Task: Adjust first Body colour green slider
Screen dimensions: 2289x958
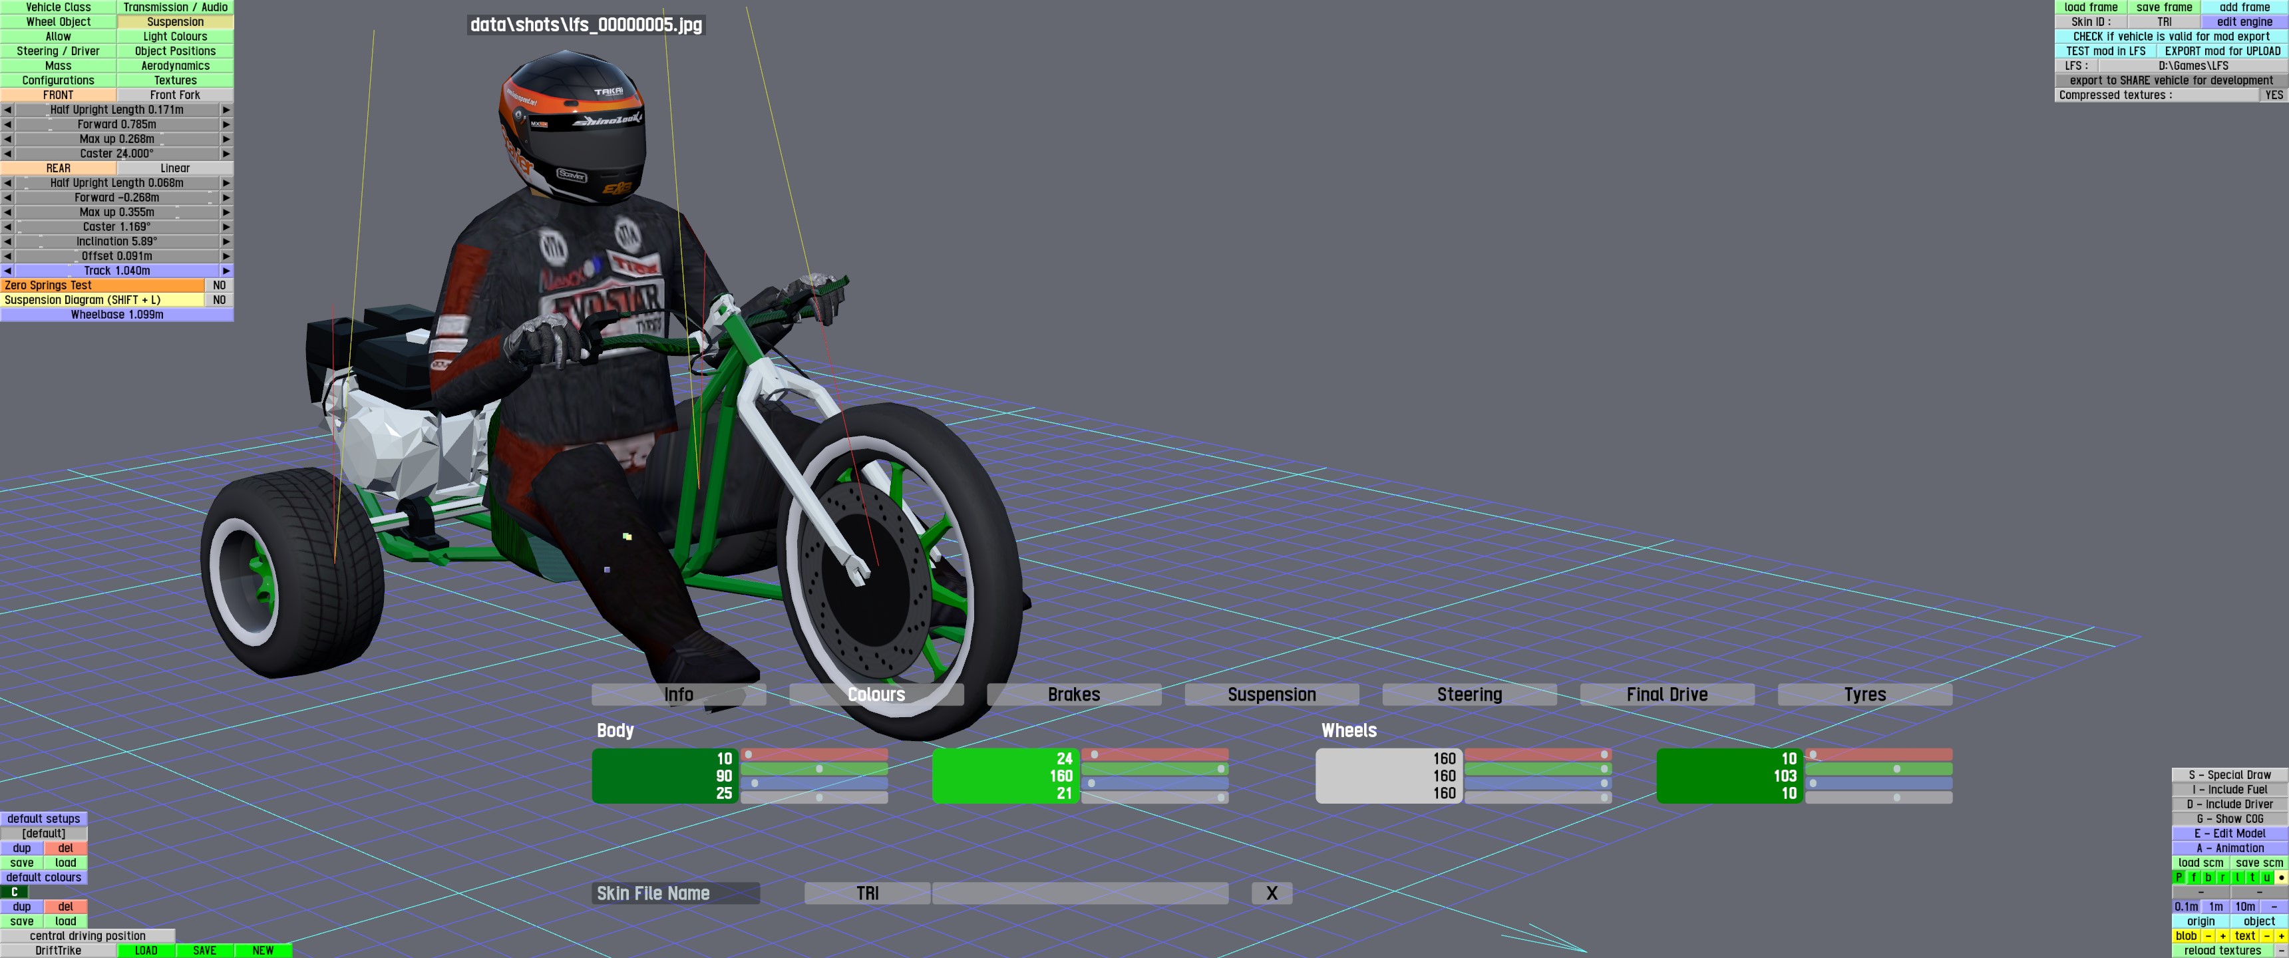Action: point(818,768)
